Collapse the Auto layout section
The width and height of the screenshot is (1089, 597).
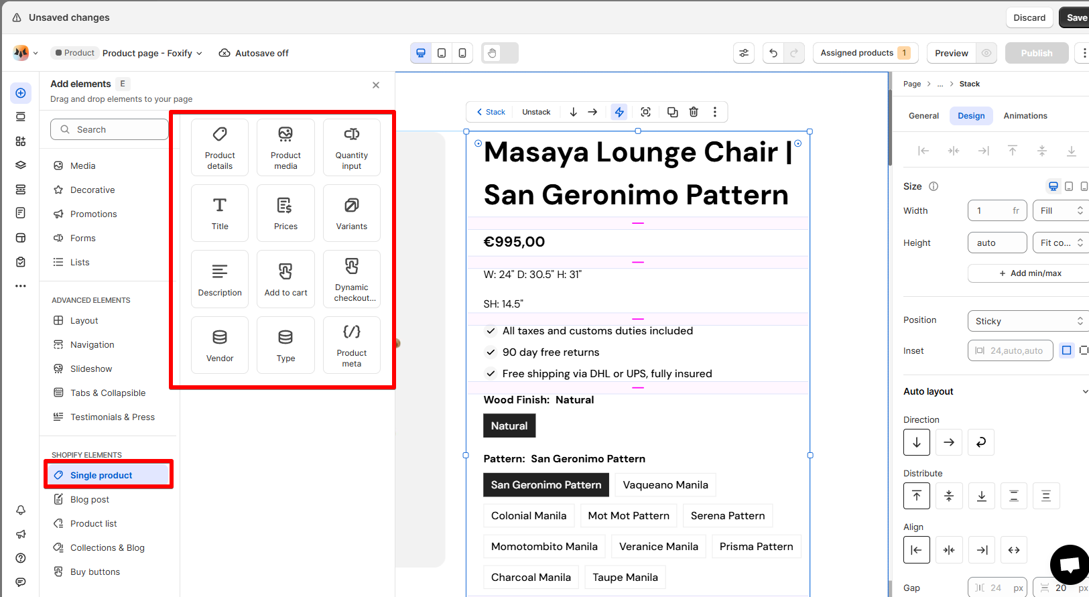1085,391
